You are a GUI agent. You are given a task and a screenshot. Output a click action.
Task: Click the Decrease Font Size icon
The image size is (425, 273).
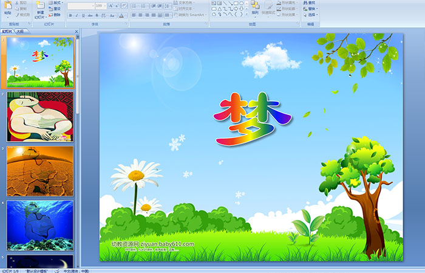pos(117,5)
